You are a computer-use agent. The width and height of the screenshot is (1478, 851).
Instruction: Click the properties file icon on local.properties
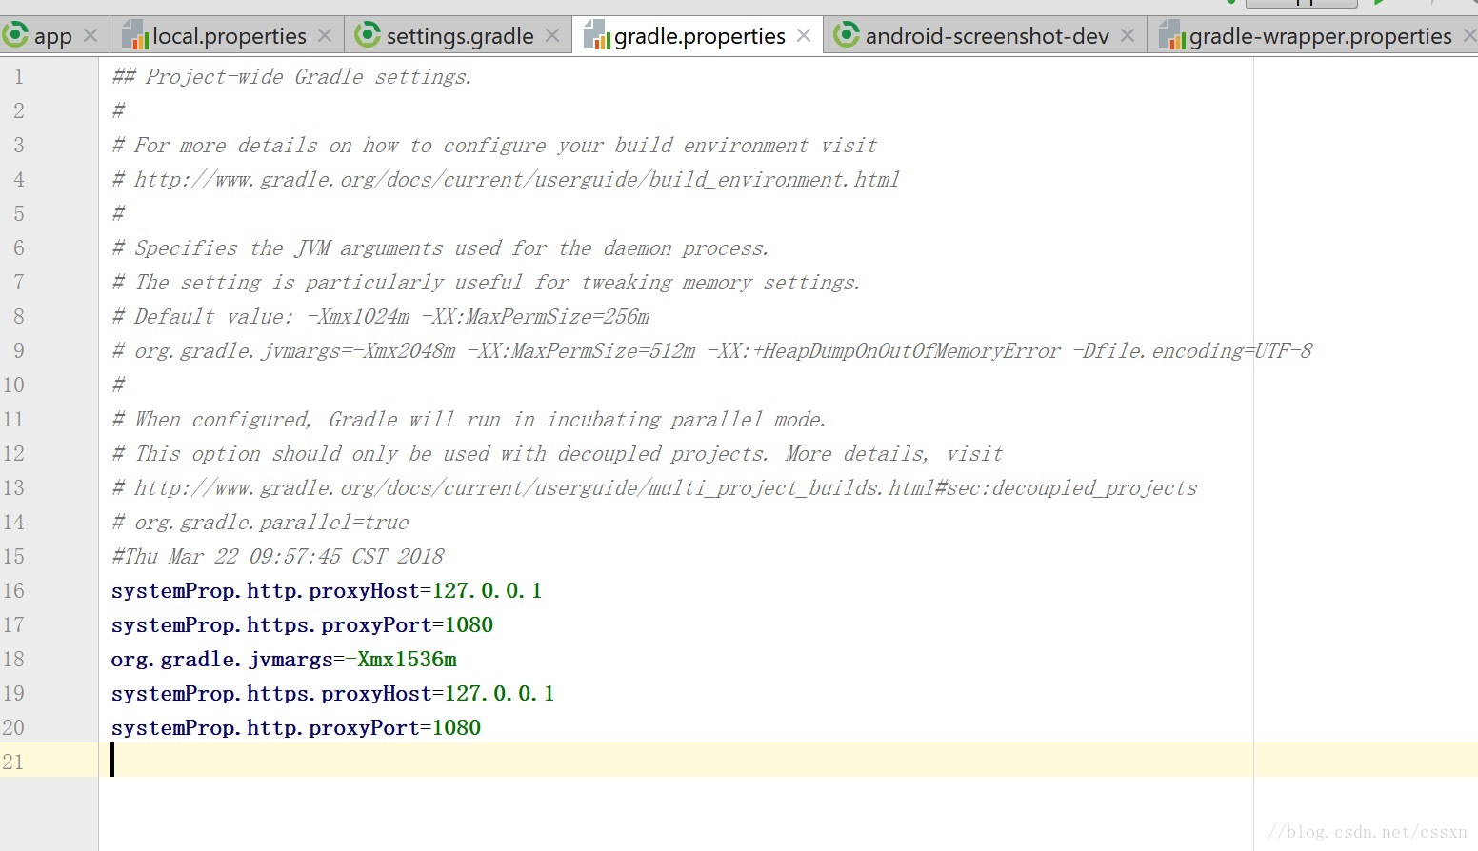pos(135,36)
